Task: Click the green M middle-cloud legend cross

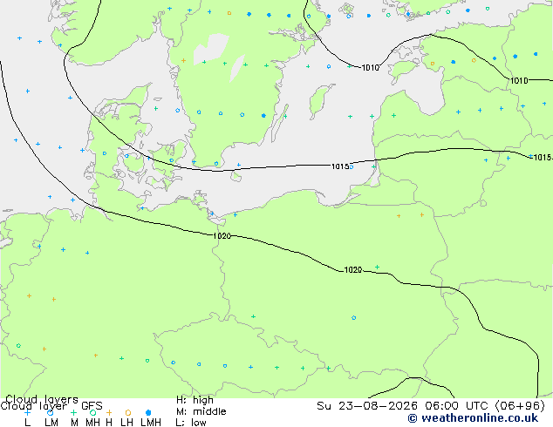Action: [x=73, y=412]
